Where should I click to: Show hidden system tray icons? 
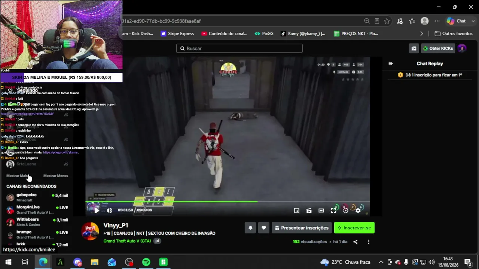381,262
